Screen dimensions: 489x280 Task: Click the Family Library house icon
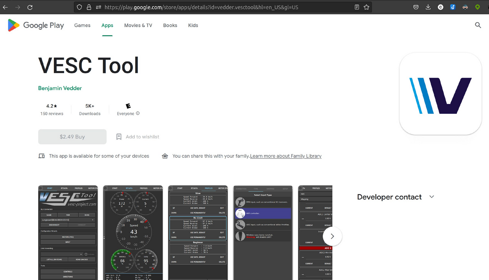165,156
